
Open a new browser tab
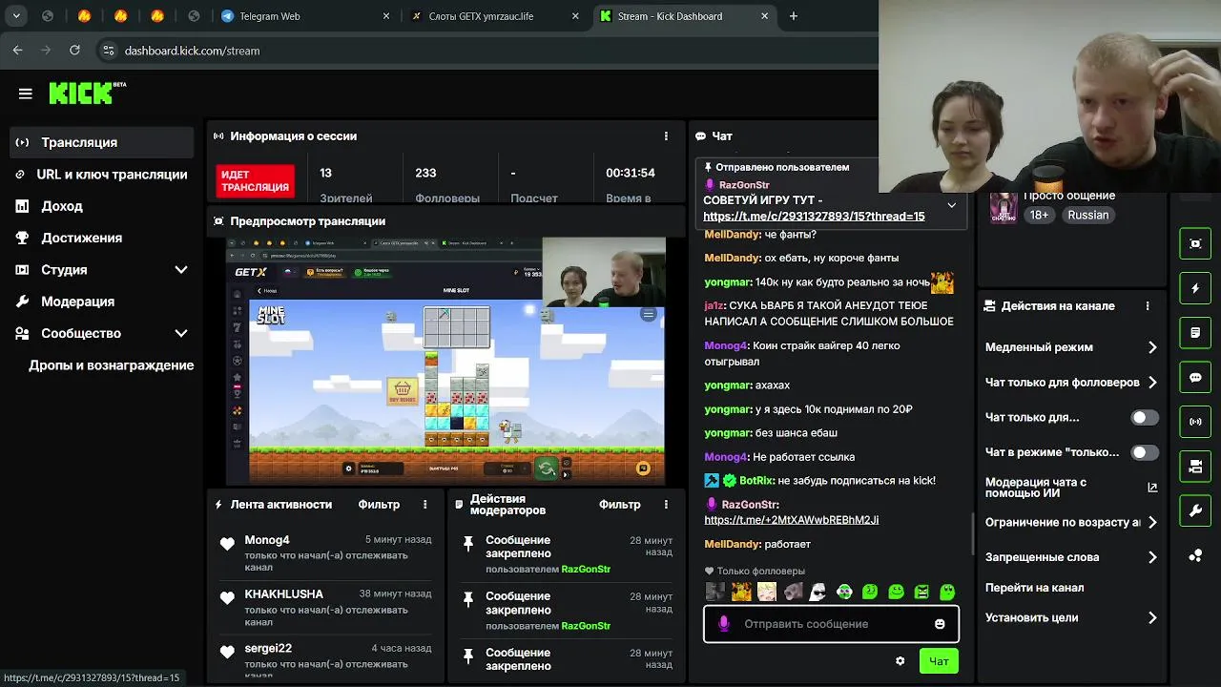793,16
